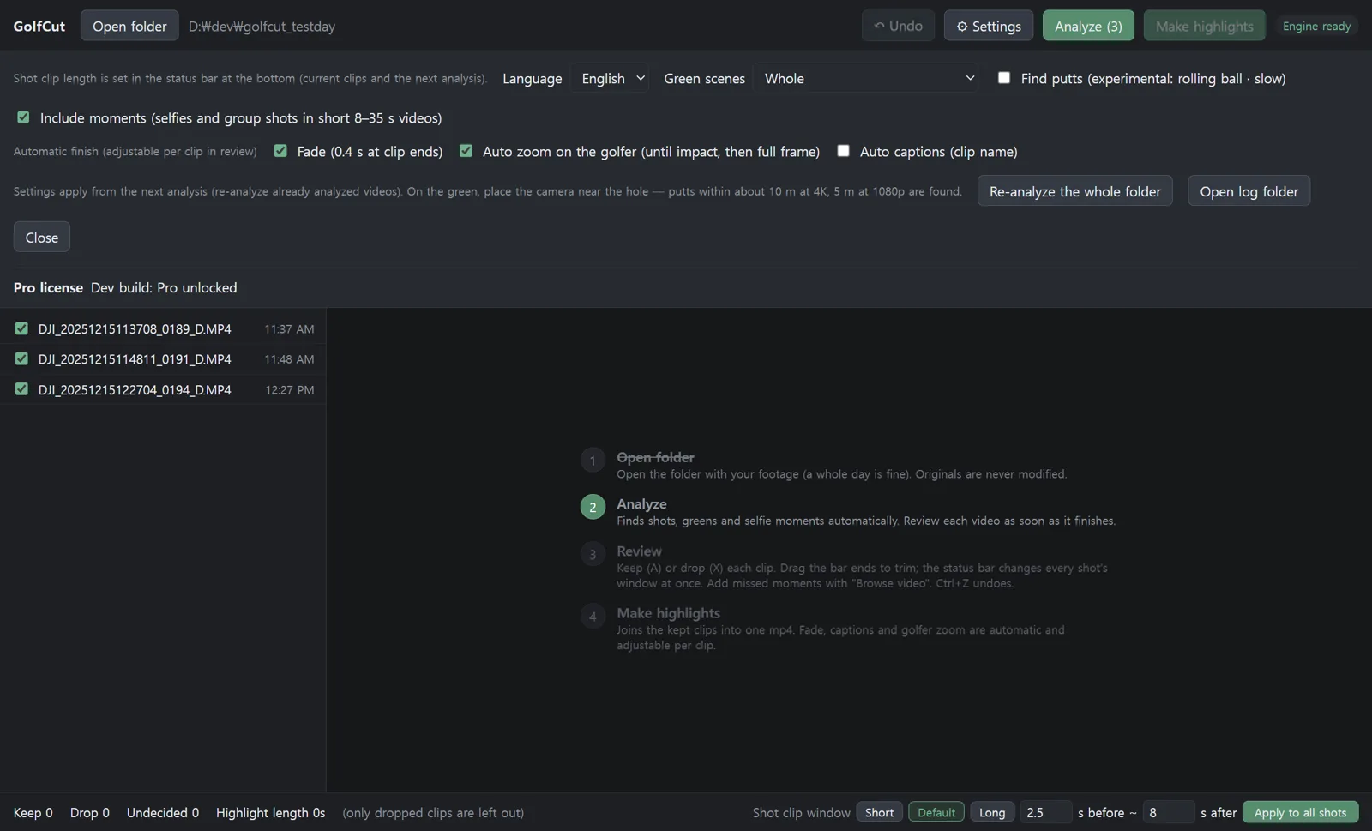Click Undecided 0 status entry
The image size is (1372, 831).
[162, 812]
